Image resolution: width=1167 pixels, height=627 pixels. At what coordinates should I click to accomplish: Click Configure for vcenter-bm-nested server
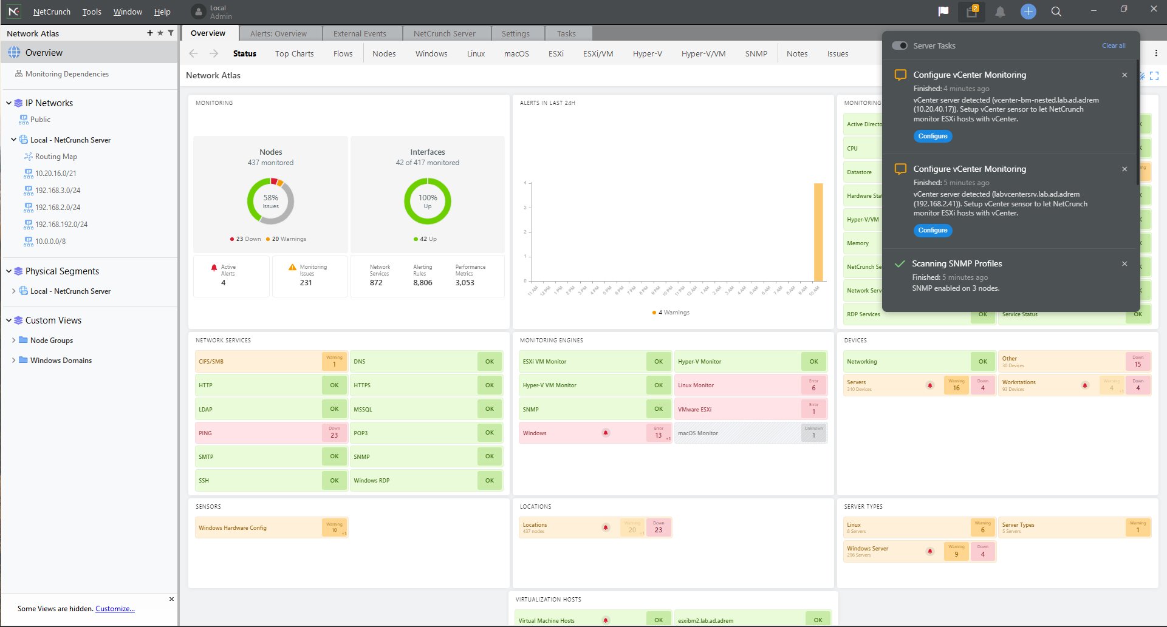tap(933, 136)
